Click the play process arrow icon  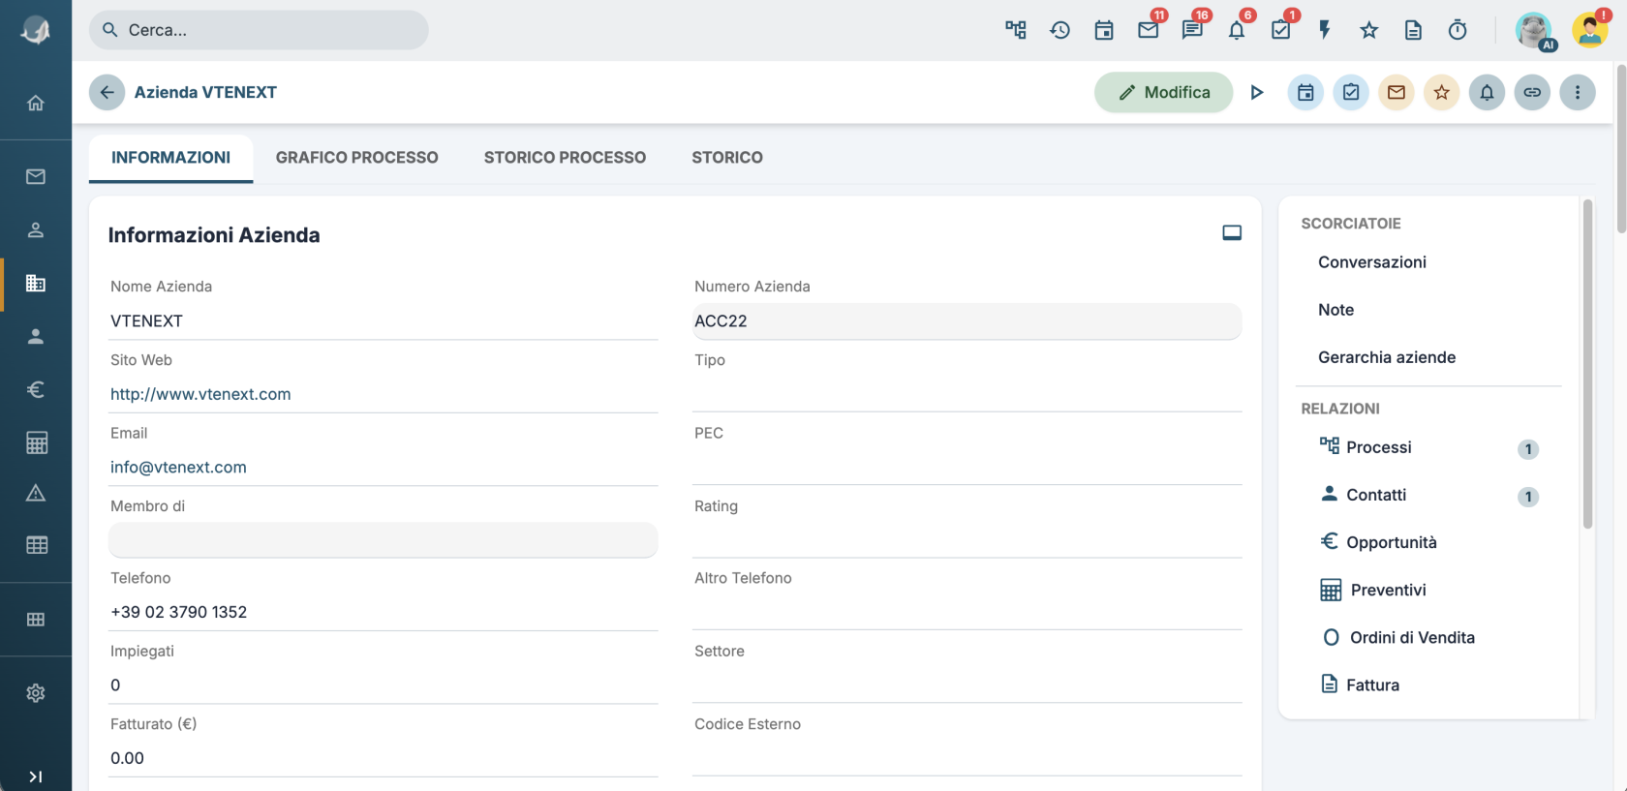1257,92
